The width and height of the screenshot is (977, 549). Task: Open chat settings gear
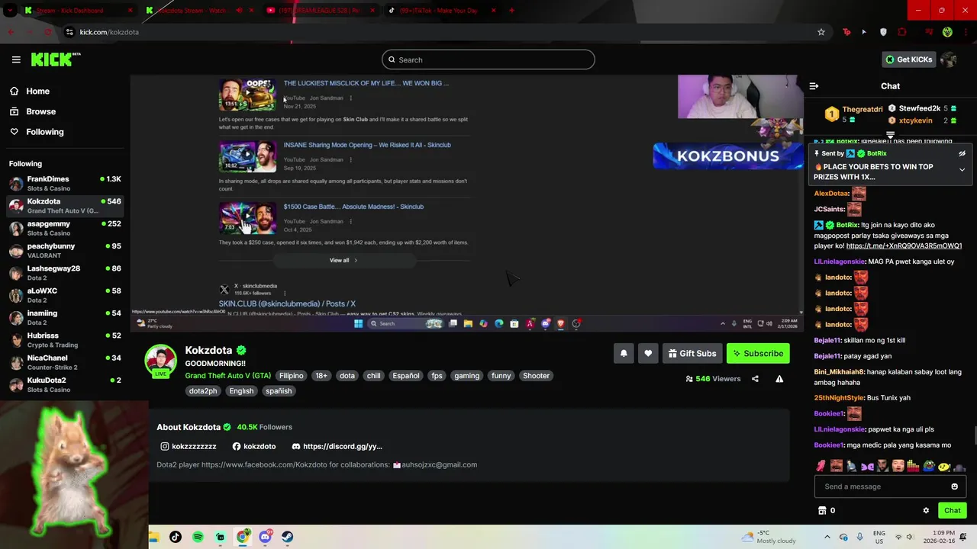tap(926, 511)
